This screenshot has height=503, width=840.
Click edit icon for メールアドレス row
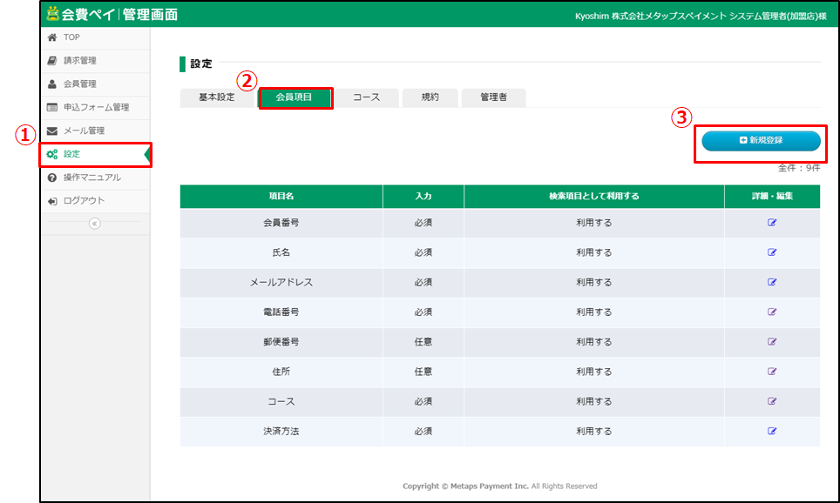(771, 282)
